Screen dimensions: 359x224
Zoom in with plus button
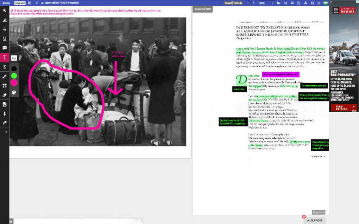click(x=253, y=3)
